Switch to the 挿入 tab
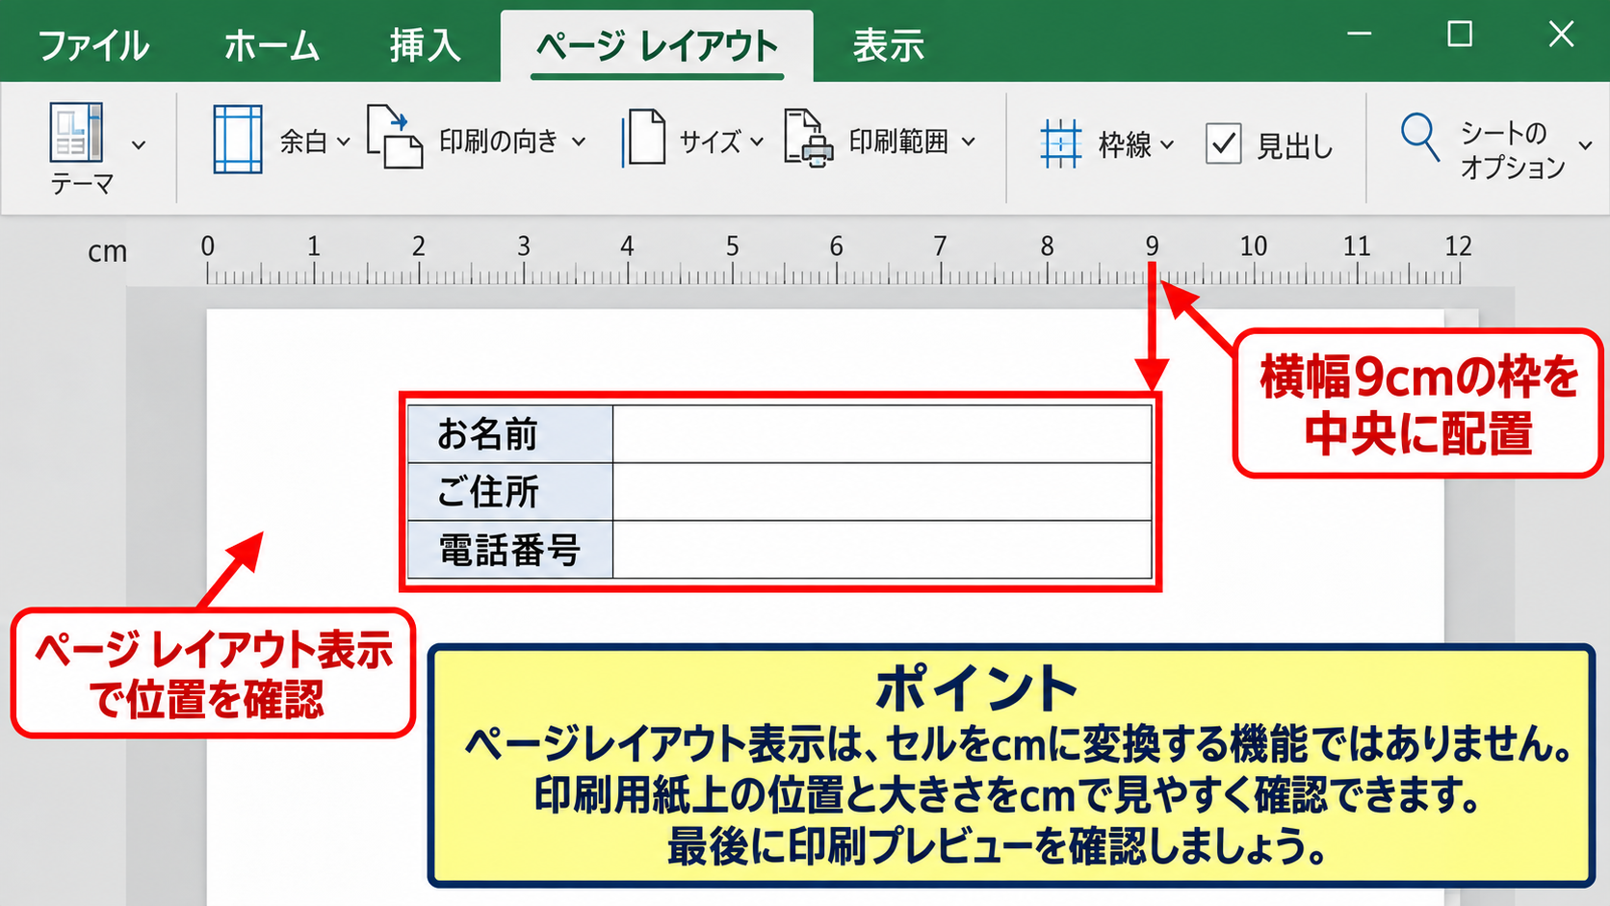Screen dimensions: 1610x906 pos(425,45)
